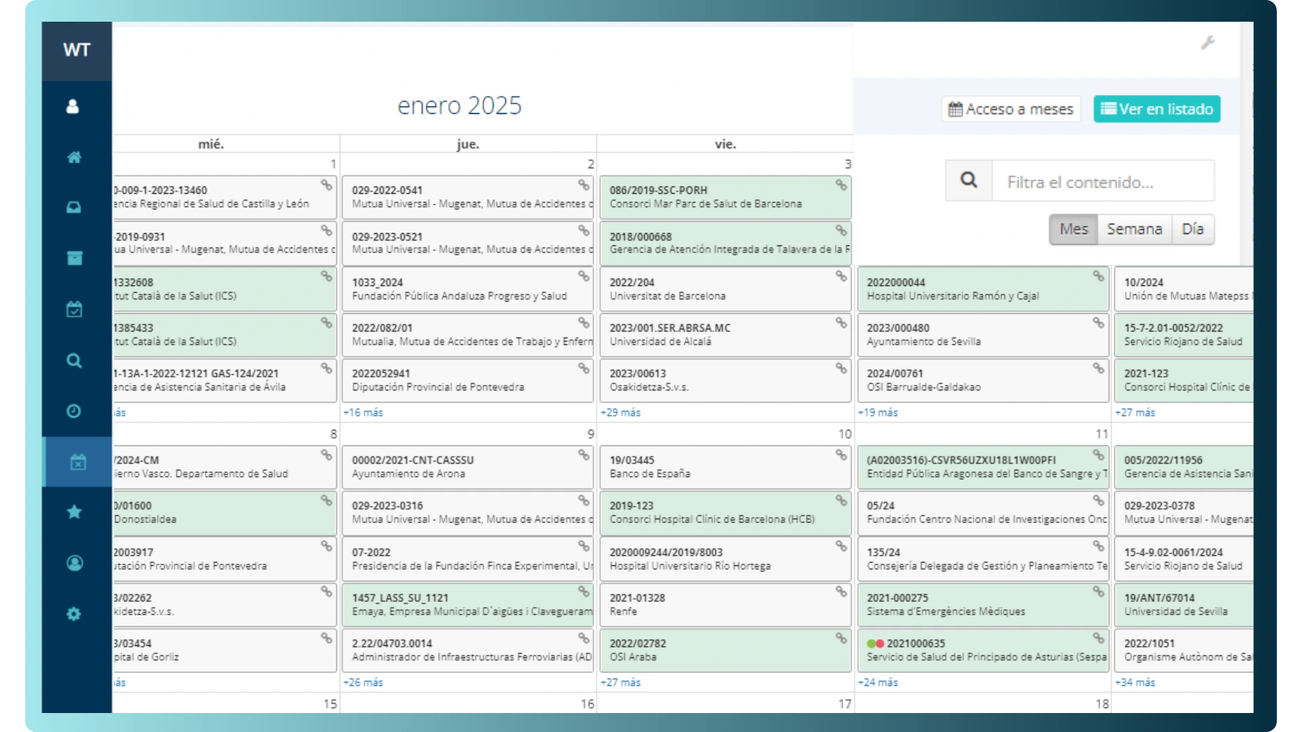The height and width of the screenshot is (732, 1302).
Task: Open 2021-01328 Renfe entry
Action: 725,605
